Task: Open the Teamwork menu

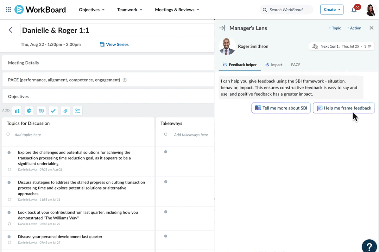Action: point(130,10)
